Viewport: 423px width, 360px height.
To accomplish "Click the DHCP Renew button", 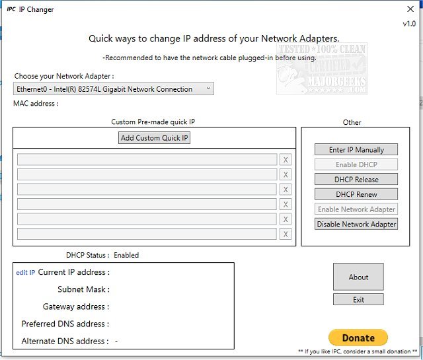I will coord(356,194).
